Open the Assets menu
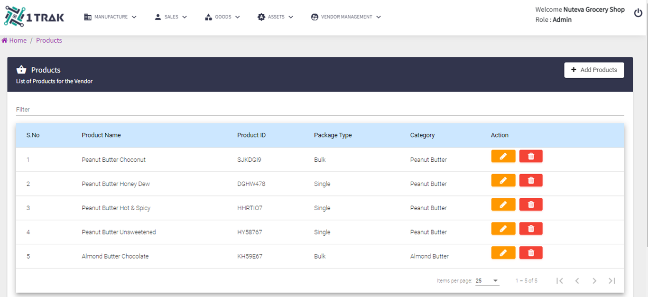Image resolution: width=648 pixels, height=297 pixels. (275, 17)
